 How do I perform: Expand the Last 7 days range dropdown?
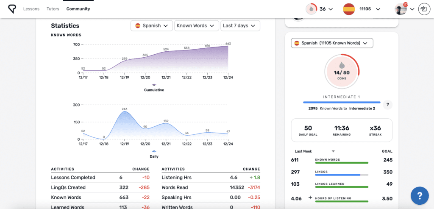click(240, 25)
